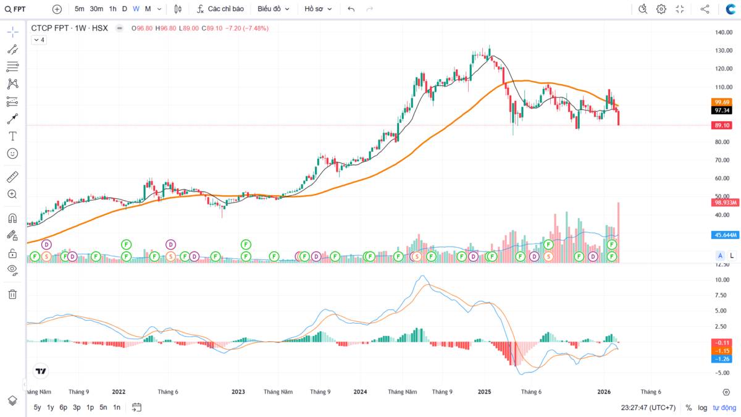Select the 5n time range
The image size is (741, 417).
(x=103, y=407)
